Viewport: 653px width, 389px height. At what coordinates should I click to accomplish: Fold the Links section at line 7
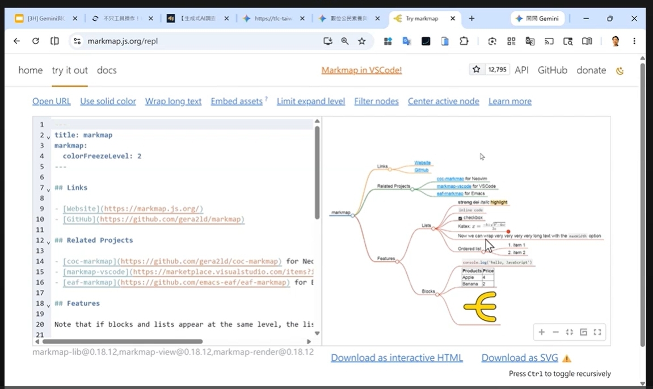coord(48,190)
